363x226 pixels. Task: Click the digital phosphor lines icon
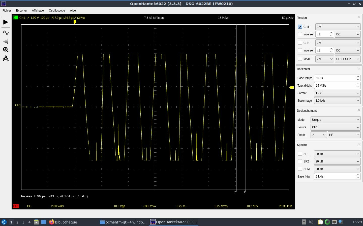tap(6, 41)
